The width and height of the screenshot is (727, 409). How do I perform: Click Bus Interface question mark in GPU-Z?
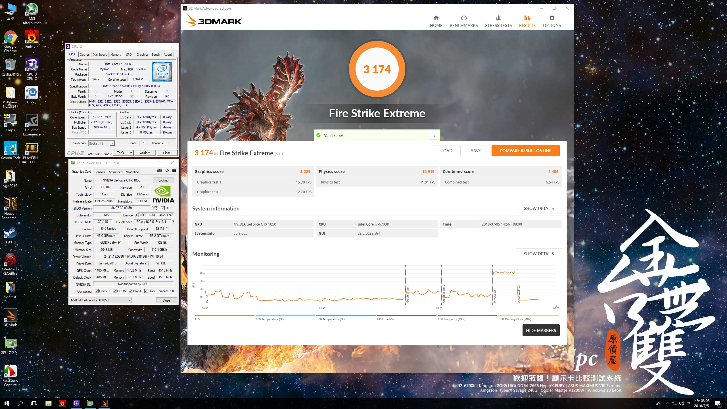[173, 222]
